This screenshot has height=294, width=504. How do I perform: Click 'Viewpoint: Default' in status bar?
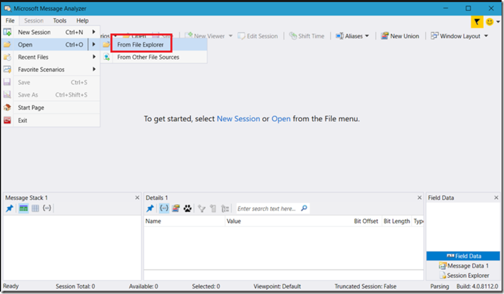(x=277, y=286)
